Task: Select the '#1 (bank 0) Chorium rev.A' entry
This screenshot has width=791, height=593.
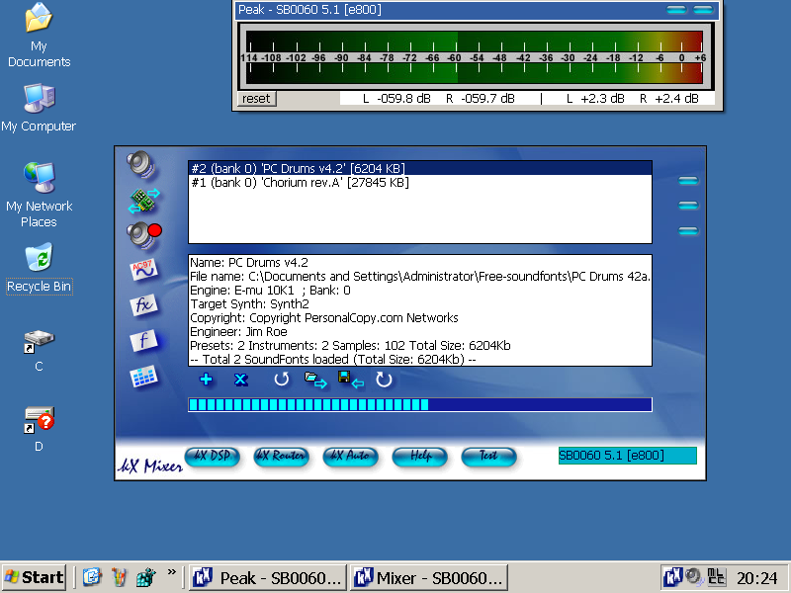Action: pos(420,182)
